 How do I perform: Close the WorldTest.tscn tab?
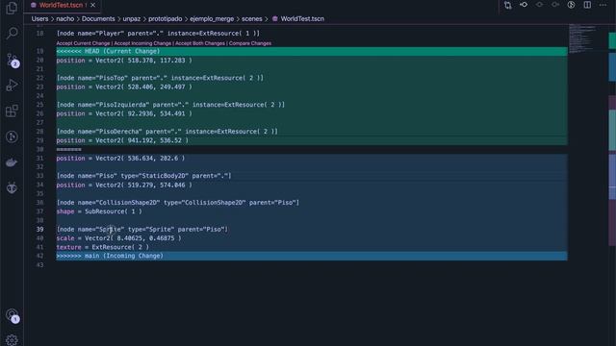92,5
